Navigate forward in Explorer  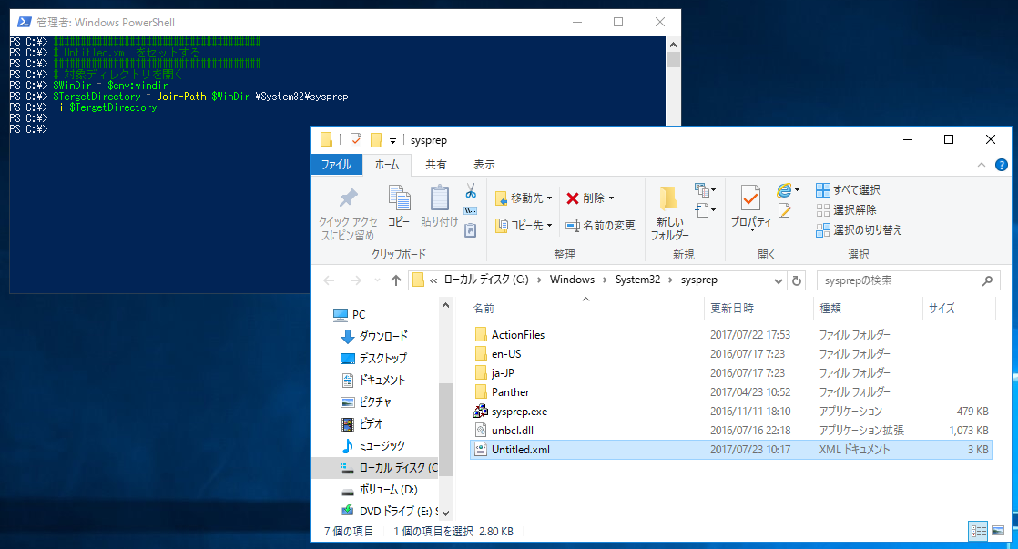pyautogui.click(x=356, y=280)
